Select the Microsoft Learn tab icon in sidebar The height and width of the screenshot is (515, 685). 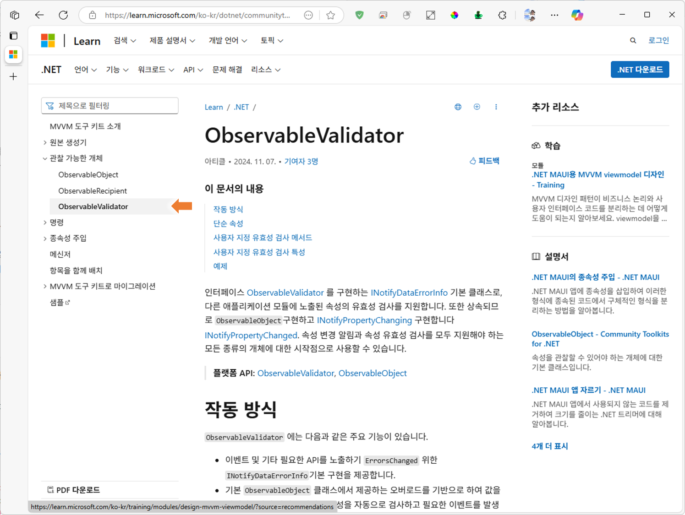click(13, 54)
